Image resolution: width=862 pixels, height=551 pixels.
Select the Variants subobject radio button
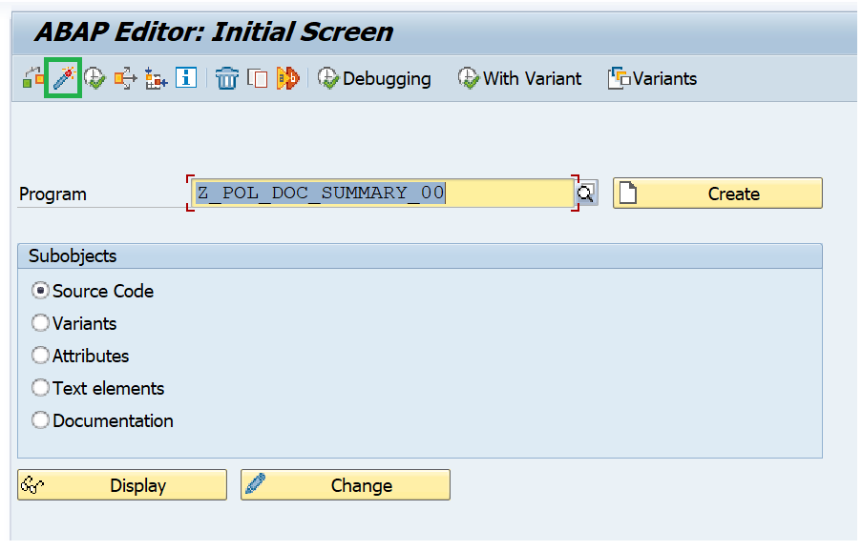click(x=40, y=323)
